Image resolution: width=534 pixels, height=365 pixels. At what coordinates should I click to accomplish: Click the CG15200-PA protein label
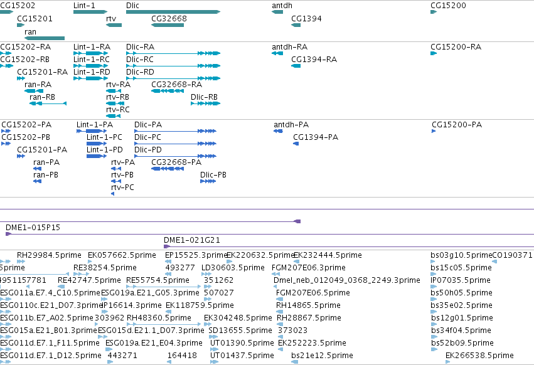click(x=457, y=125)
